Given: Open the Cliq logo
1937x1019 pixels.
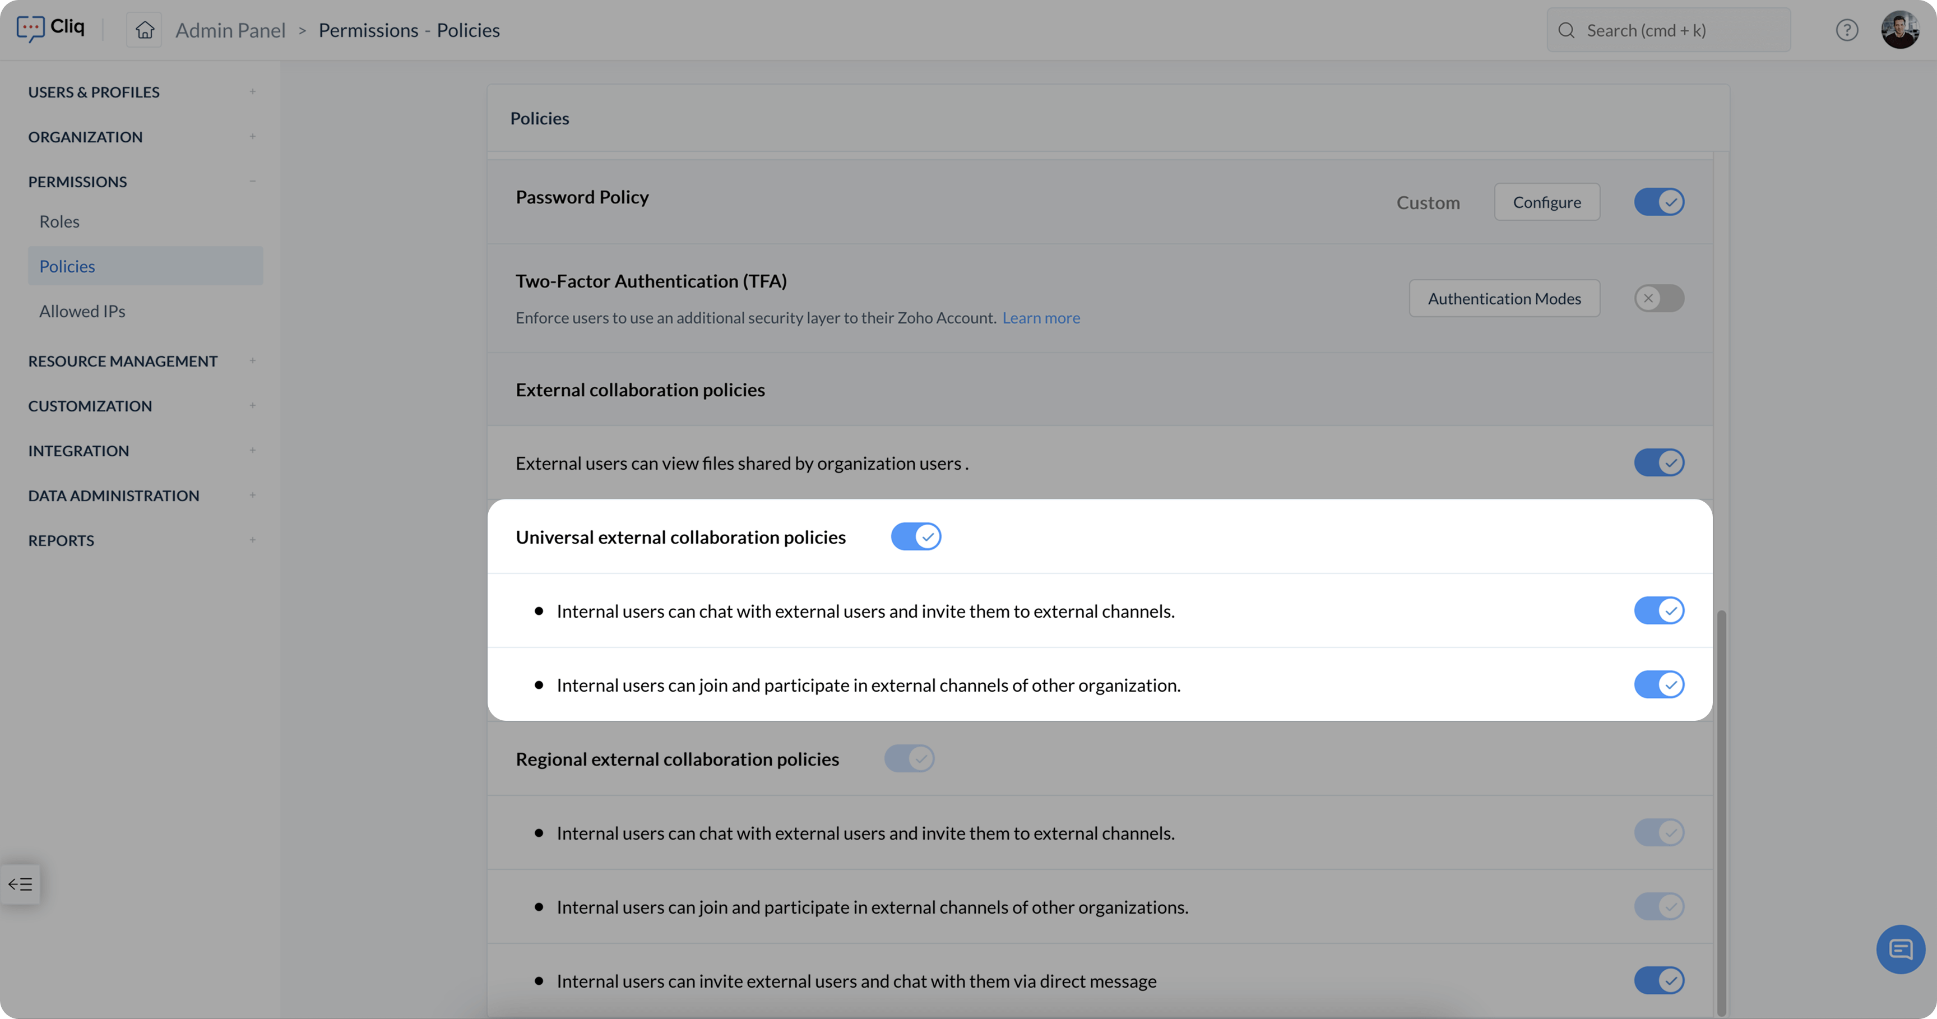Looking at the screenshot, I should pyautogui.click(x=50, y=28).
